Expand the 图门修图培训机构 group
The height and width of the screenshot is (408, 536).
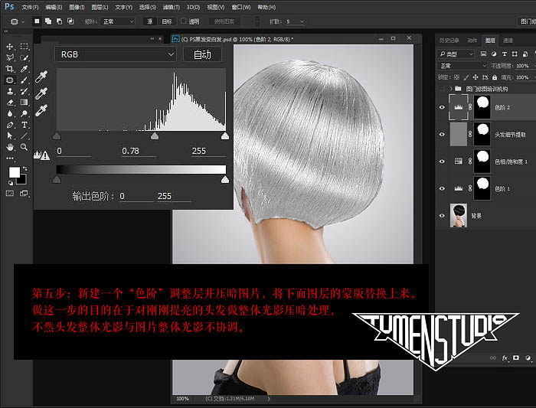pos(451,89)
